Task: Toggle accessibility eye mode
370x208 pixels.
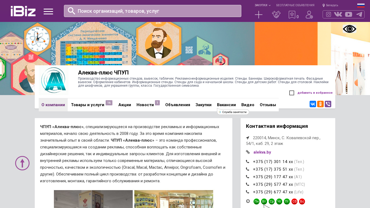Action: coord(349,29)
